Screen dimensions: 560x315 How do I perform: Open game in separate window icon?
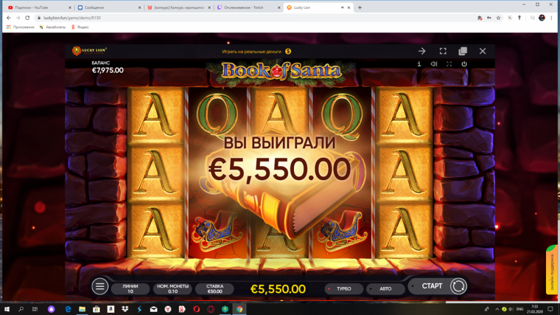(463, 51)
